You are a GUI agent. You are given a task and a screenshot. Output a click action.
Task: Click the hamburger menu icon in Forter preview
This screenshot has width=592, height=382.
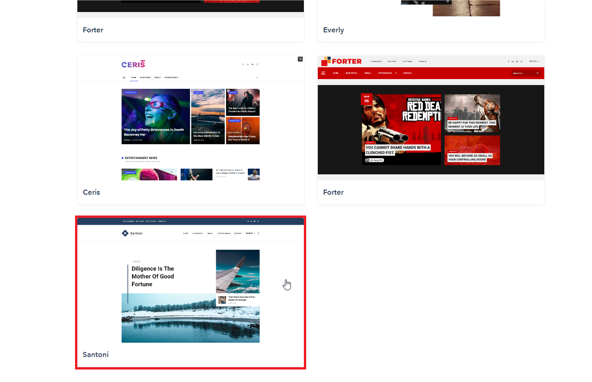tap(323, 73)
